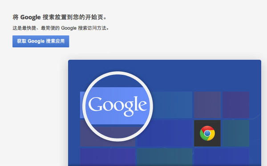267x166 pixels.
Task: Click the 获取 Google 搜索应用 button
Action: point(40,41)
